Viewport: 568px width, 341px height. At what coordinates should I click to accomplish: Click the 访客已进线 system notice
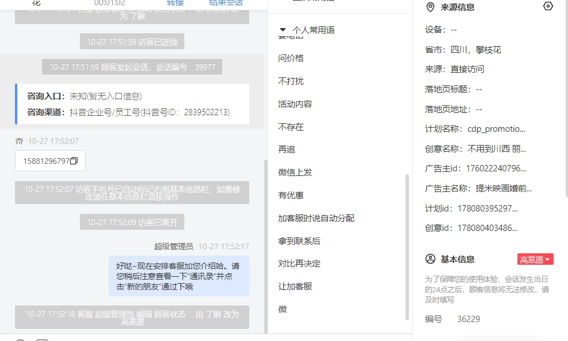132,42
